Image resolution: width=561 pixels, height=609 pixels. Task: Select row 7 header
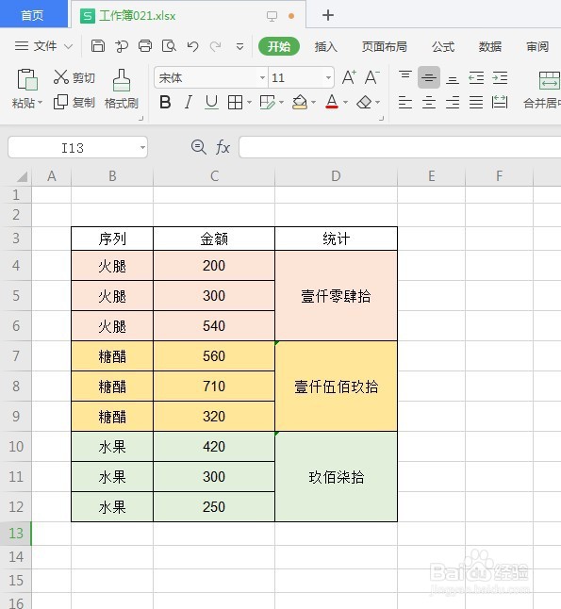[16, 356]
